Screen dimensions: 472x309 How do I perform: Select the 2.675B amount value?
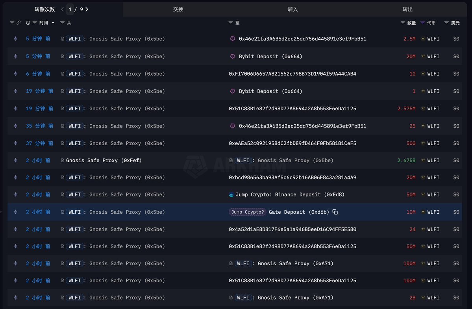click(406, 161)
